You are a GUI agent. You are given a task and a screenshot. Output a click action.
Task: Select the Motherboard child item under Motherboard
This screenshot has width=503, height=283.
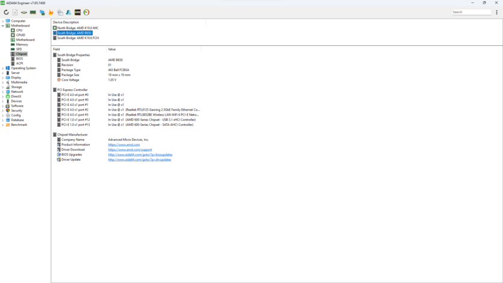click(x=25, y=40)
